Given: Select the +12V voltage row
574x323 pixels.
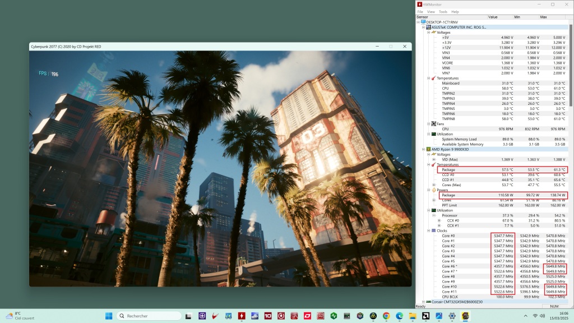Looking at the screenshot, I should 503,48.
